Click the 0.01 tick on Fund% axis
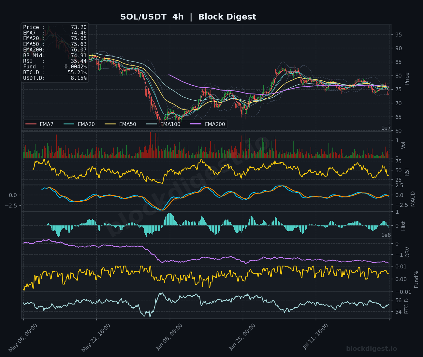Viewport: 423px width, 357px height. click(401, 266)
